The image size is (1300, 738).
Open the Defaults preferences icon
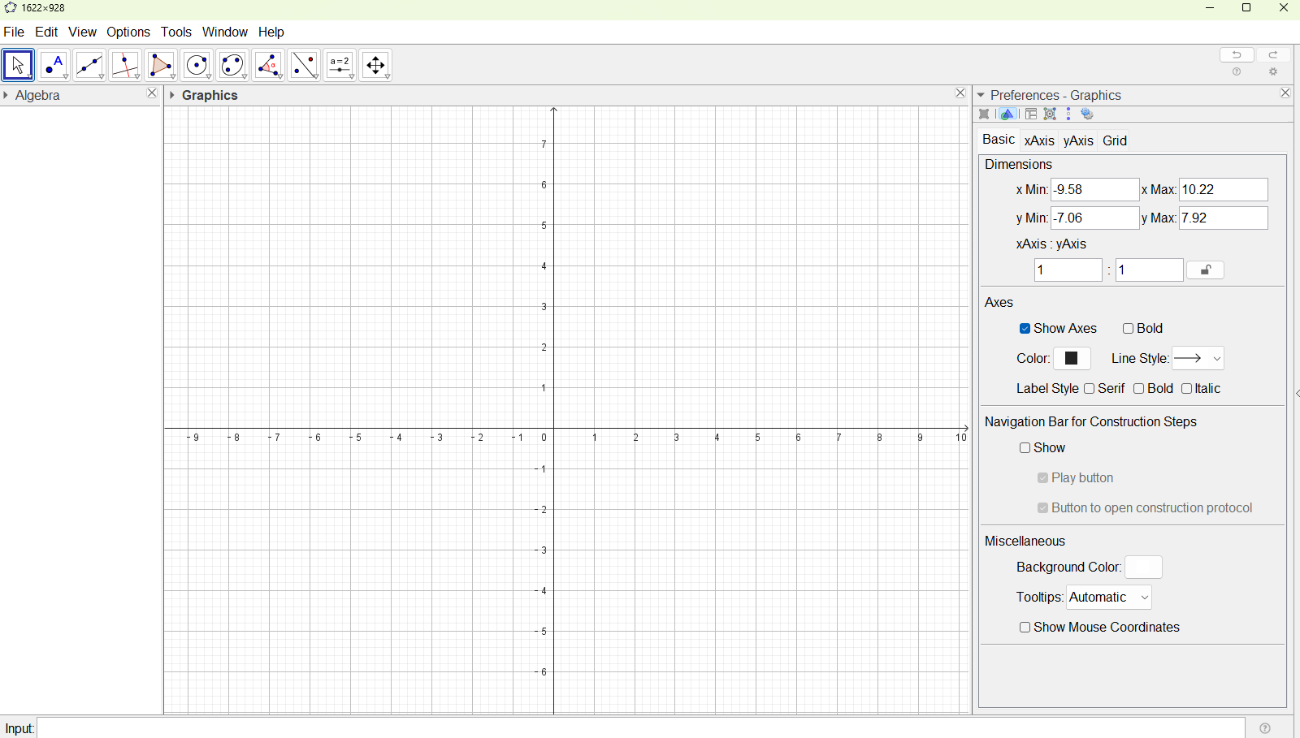(x=1050, y=114)
